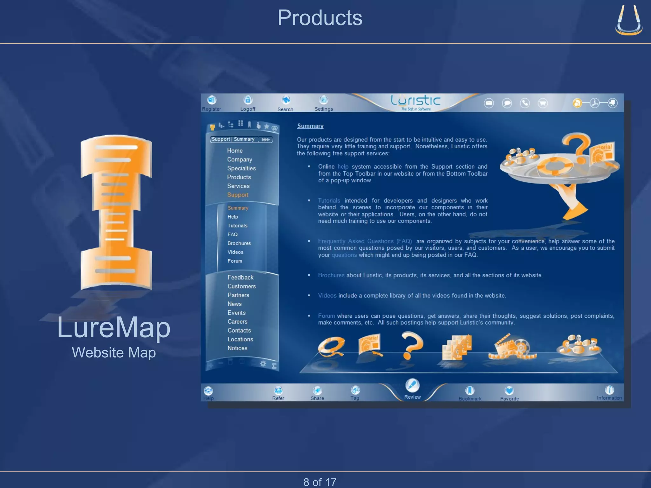
Task: Follow the Videos link in the summary text
Action: point(327,296)
